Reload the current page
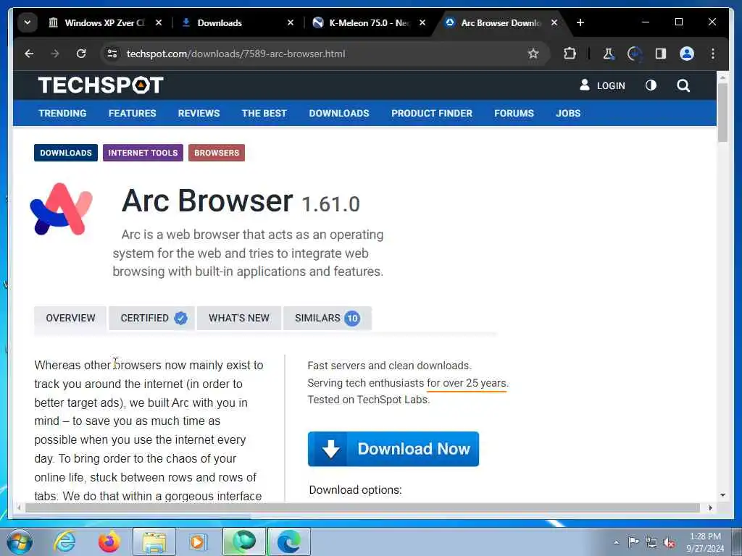The image size is (742, 556). click(x=81, y=54)
